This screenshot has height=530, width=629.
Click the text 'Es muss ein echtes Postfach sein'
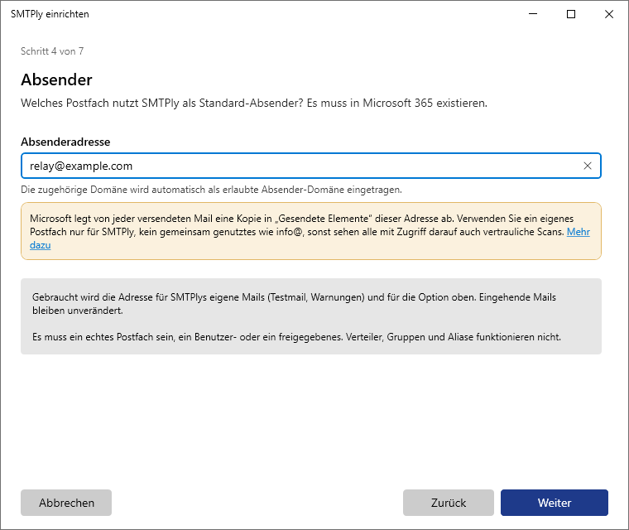pos(296,337)
